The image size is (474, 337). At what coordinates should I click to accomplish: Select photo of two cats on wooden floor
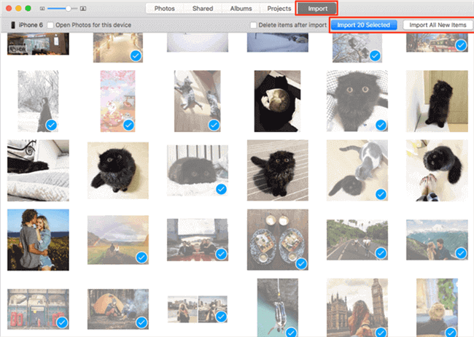point(198,101)
